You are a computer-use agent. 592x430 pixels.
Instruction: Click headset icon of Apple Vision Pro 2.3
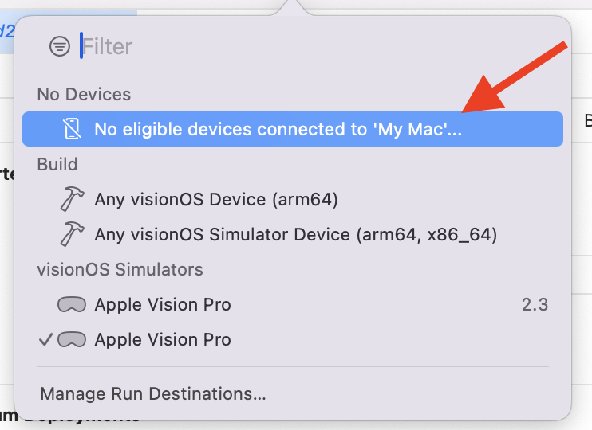coord(72,304)
